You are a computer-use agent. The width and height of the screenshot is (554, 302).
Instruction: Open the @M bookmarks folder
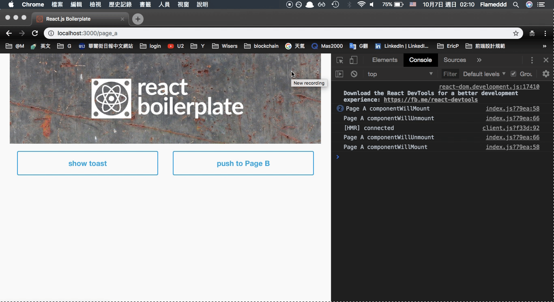(15, 46)
